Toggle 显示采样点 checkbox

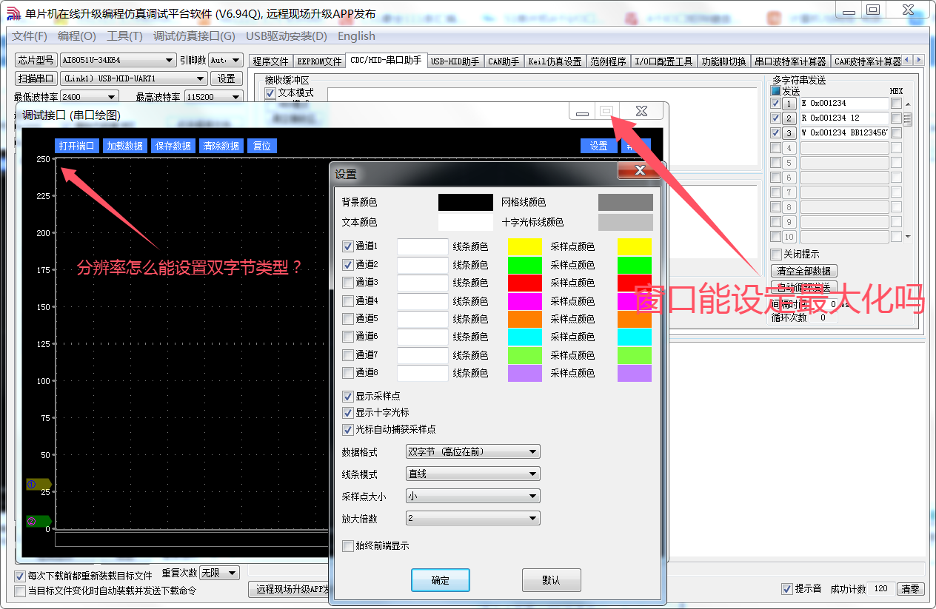coord(348,397)
